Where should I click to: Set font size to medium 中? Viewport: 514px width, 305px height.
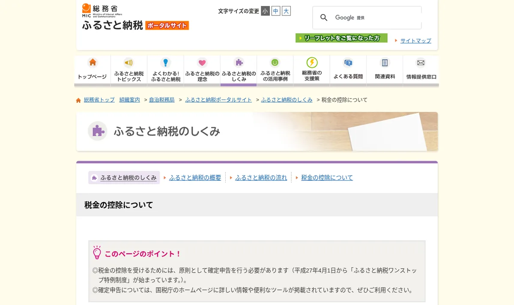pos(276,11)
